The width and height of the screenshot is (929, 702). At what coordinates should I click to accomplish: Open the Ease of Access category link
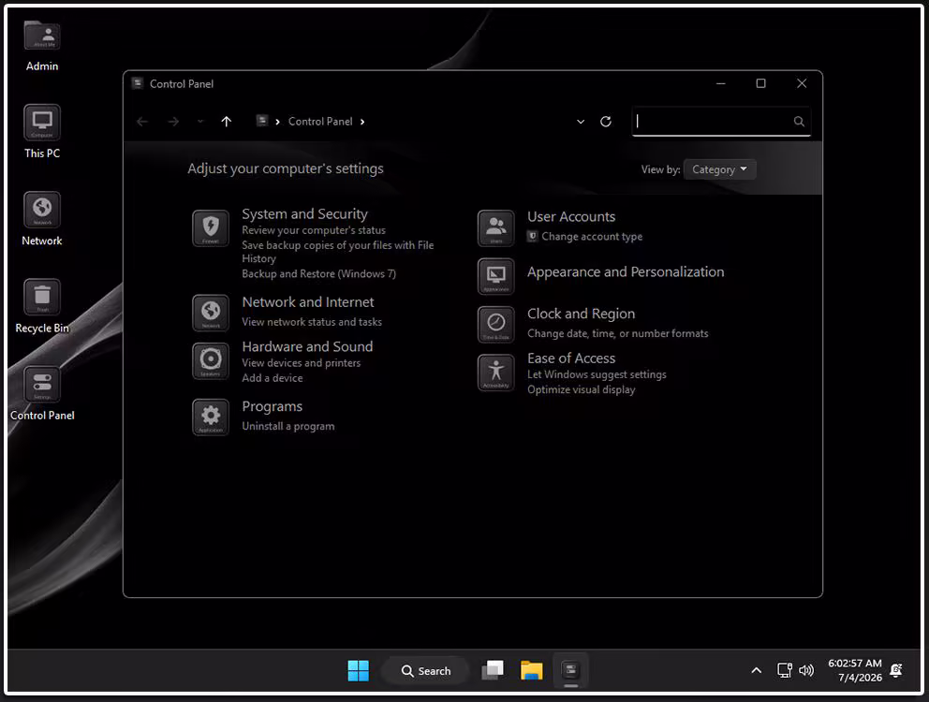pyautogui.click(x=571, y=358)
